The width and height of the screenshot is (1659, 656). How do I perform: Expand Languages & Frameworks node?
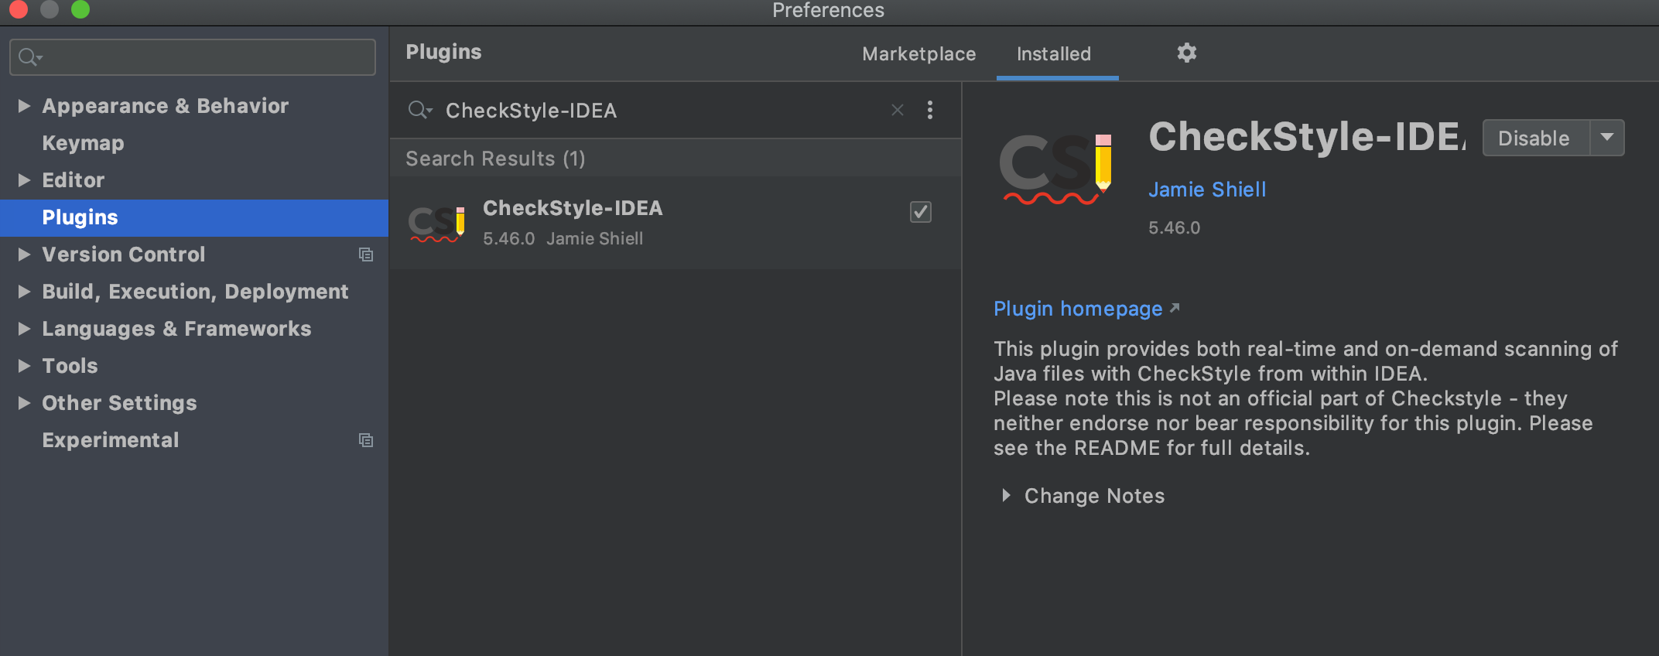[x=24, y=329]
